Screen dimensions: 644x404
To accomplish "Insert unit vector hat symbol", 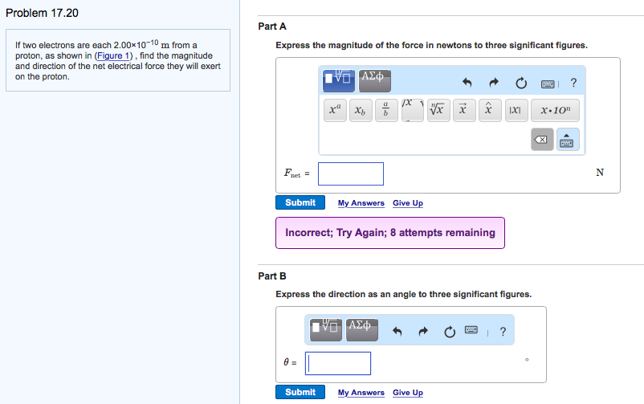I will (487, 112).
